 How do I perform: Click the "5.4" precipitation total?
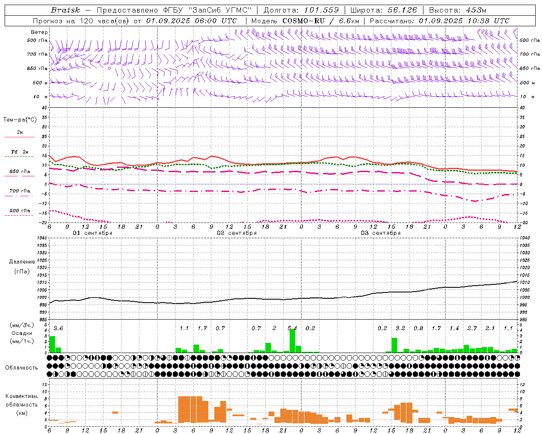(x=292, y=328)
